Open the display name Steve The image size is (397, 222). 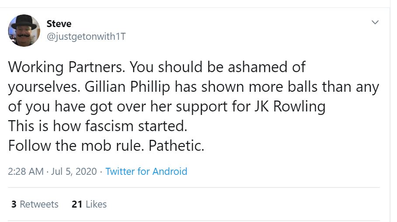click(x=59, y=24)
